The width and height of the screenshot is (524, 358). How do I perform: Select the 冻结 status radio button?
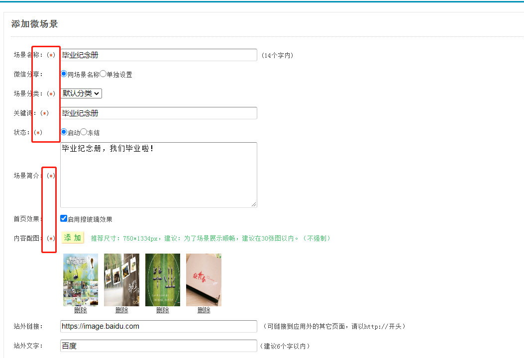84,132
